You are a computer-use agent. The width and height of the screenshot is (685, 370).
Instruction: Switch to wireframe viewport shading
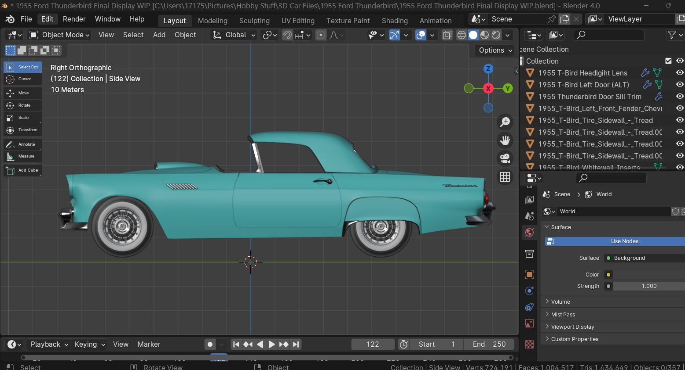[462, 35]
